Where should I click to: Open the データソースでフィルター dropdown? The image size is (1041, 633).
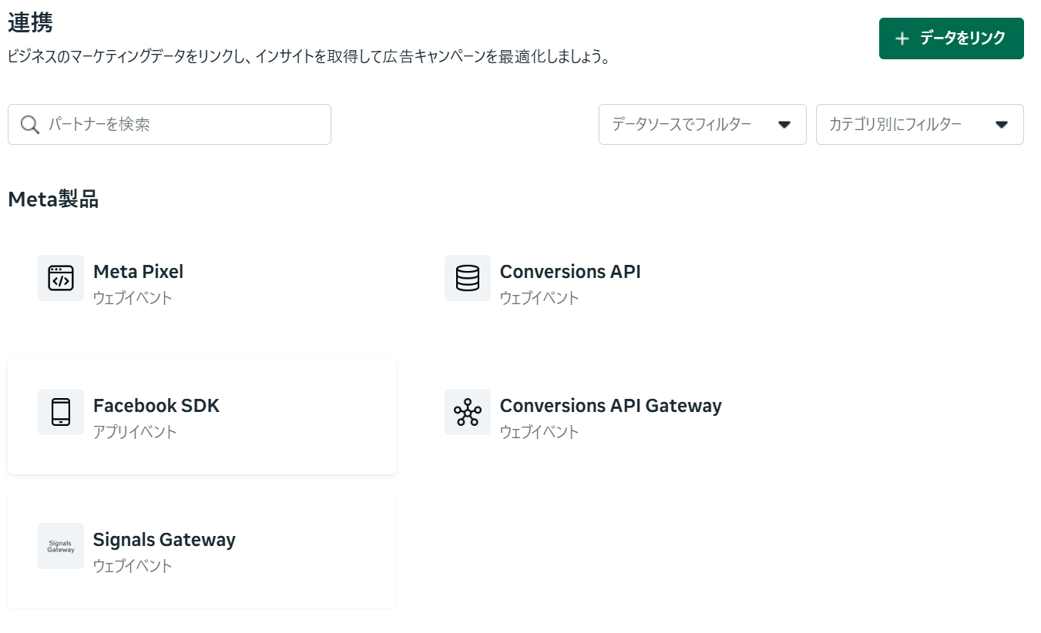(681, 125)
